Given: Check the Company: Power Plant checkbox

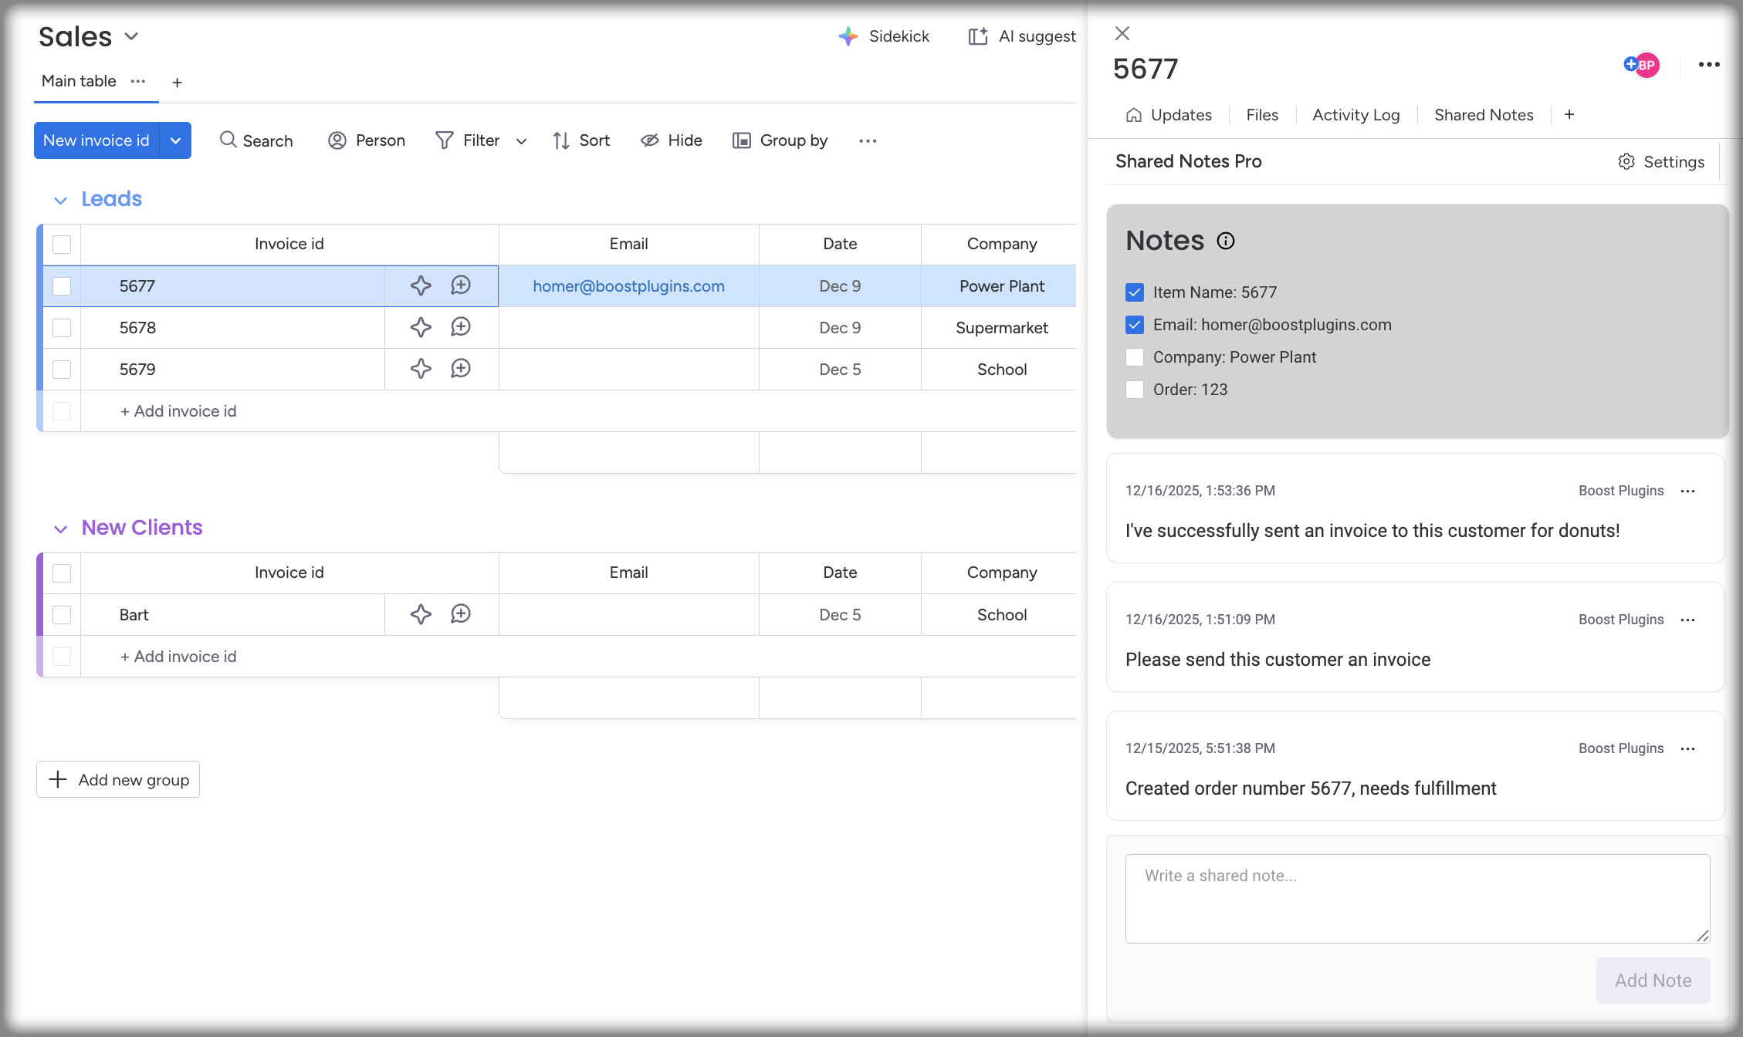Looking at the screenshot, I should pos(1135,357).
